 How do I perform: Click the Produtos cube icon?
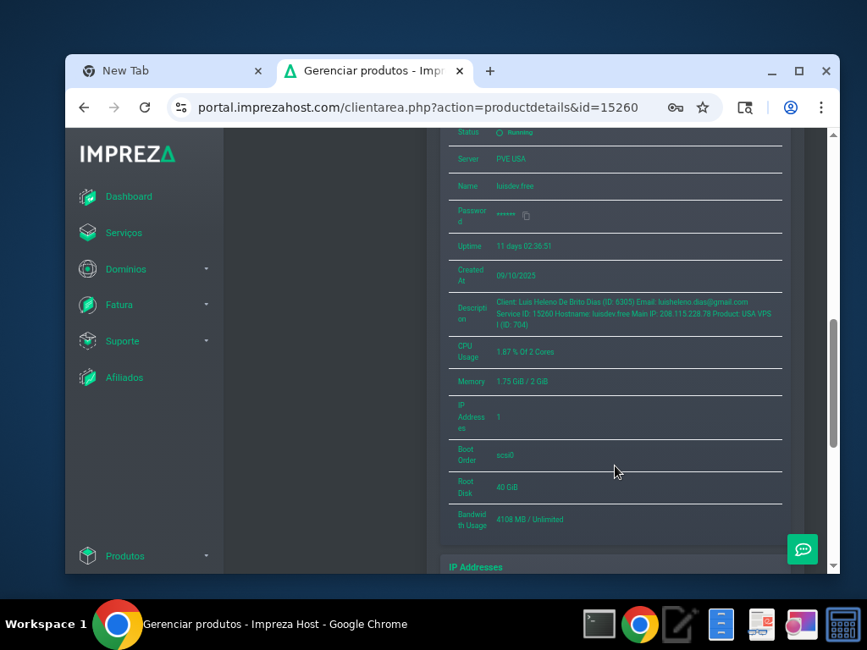pyautogui.click(x=87, y=556)
